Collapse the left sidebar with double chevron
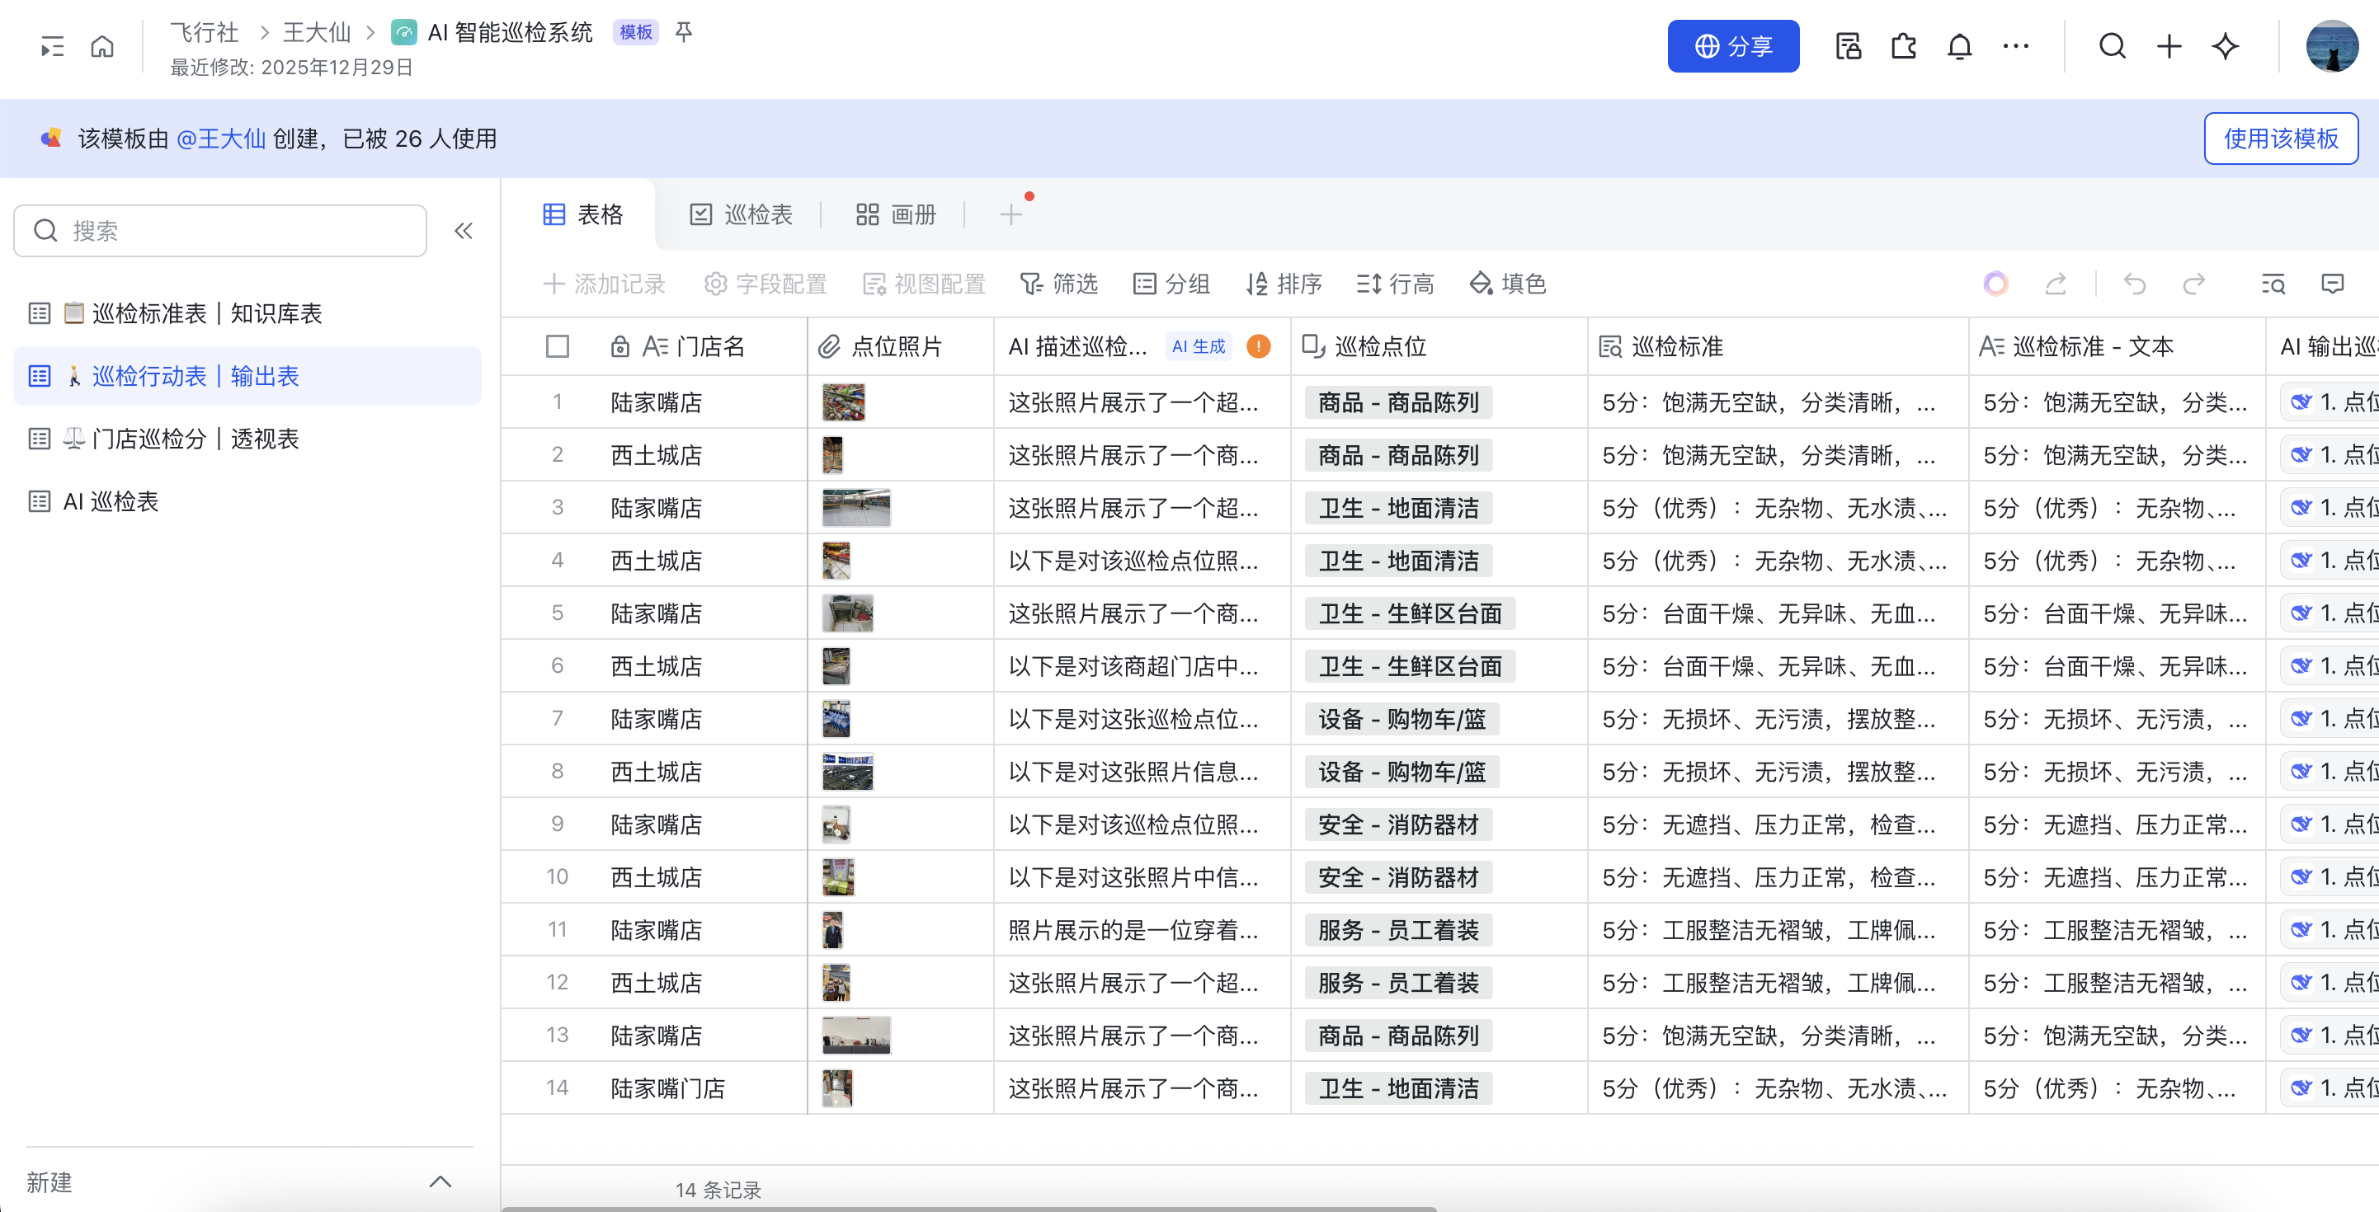This screenshot has height=1212, width=2379. 464,231
